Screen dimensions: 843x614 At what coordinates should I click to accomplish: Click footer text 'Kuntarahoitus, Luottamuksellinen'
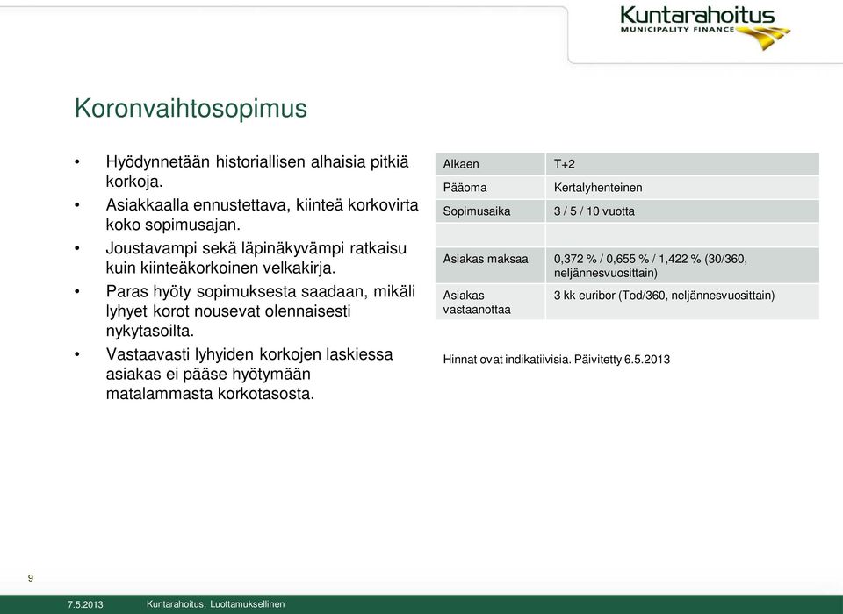[216, 604]
